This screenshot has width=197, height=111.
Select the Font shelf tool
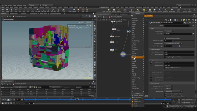pyautogui.click(x=58, y=10)
